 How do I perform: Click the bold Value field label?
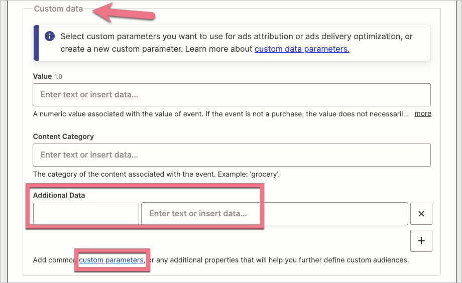coord(42,76)
